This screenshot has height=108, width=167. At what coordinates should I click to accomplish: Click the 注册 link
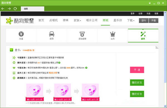tap(140, 14)
